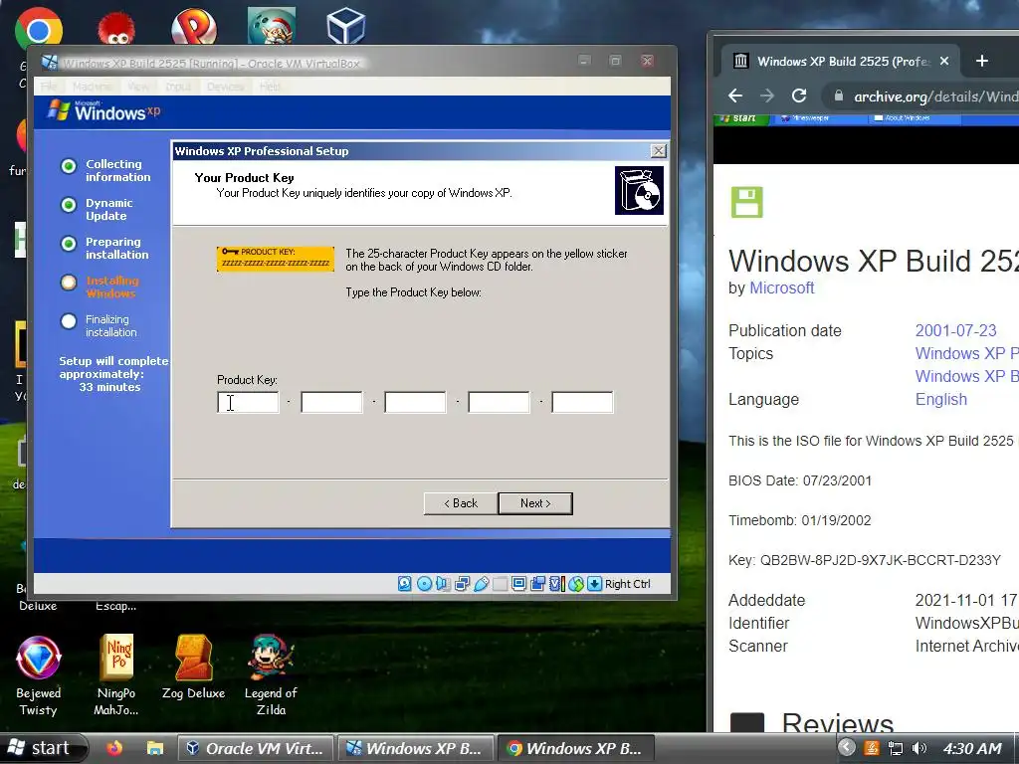
Task: Click the 4:30 AM taskbar clock
Action: point(972,748)
